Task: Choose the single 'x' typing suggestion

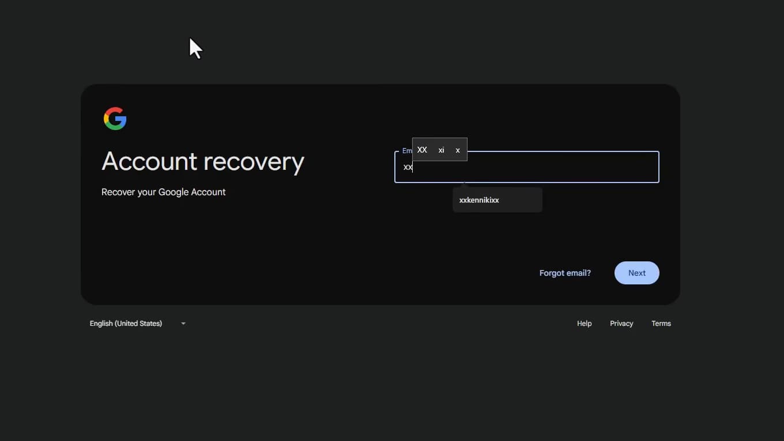Action: pos(458,150)
